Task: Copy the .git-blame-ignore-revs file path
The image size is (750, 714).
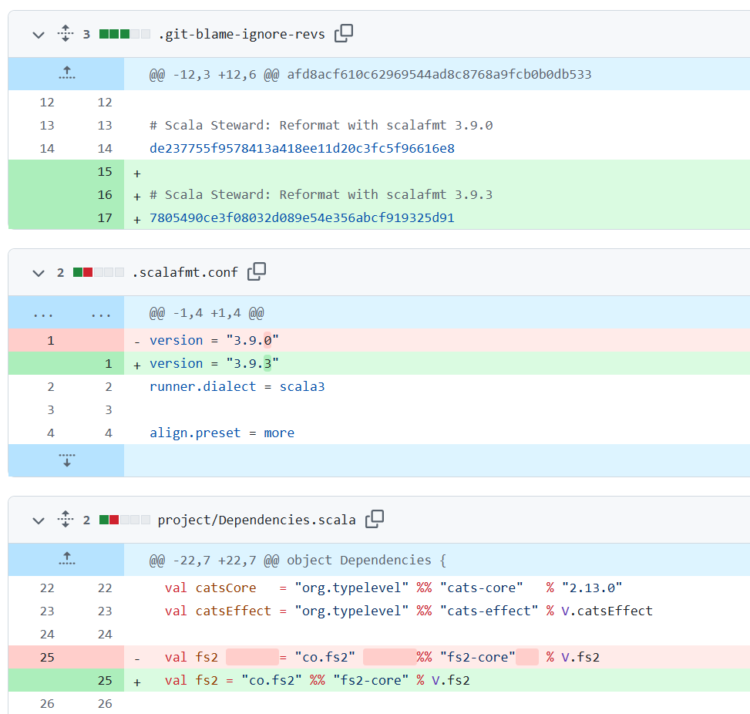Action: 344,33
